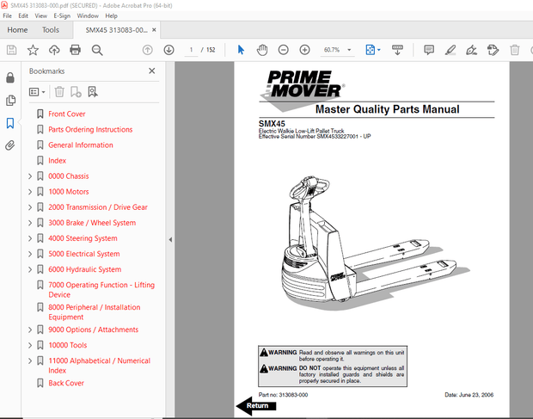Toggle the Bookmarks panel icon in sidebar
The image size is (533, 419).
[x=10, y=123]
